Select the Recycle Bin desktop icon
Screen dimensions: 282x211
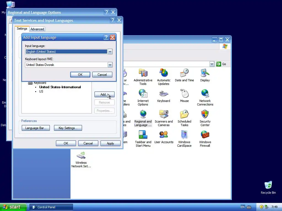tap(268, 187)
